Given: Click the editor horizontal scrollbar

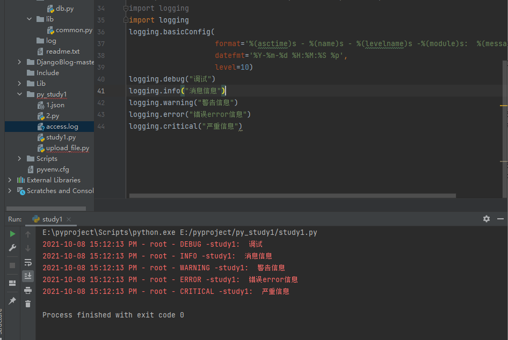Looking at the screenshot, I should [x=292, y=196].
